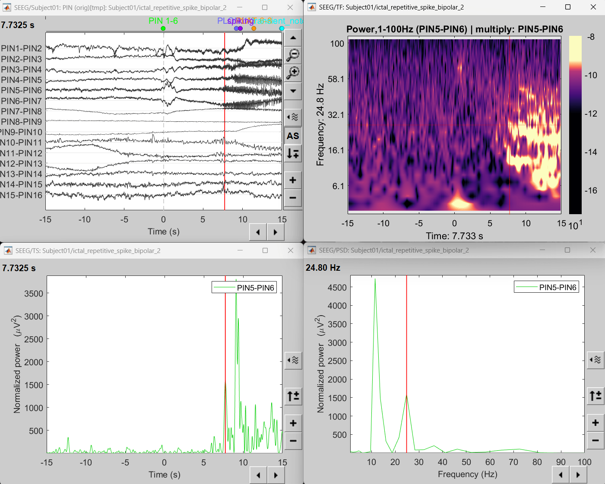Toggle display mode button above the AS button
Viewport: 605px width, 484px height.
click(x=293, y=117)
